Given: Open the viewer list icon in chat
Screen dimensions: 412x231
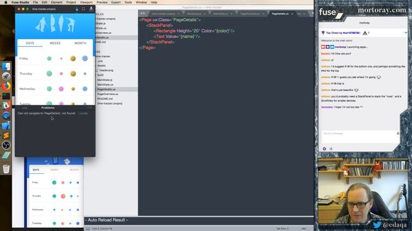Looking at the screenshot, I should (x=331, y=149).
